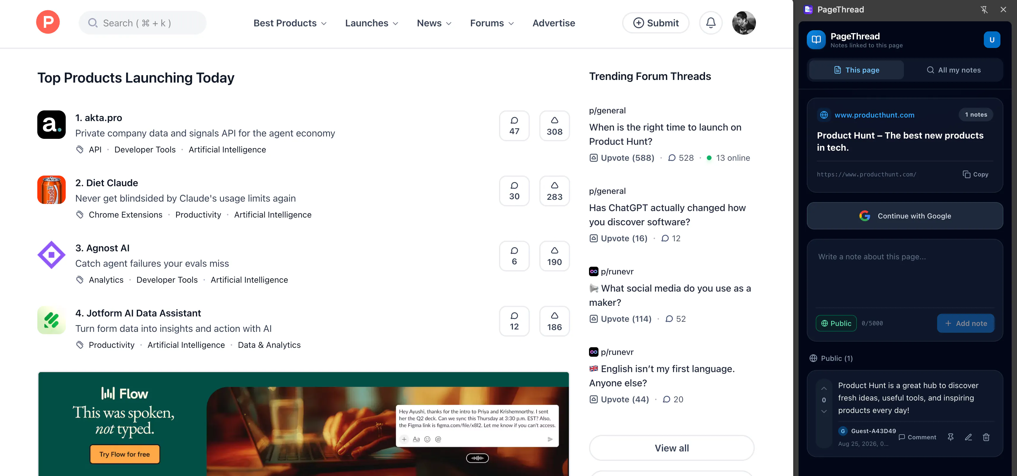Viewport: 1017px width, 476px height.
Task: Upvote Diet Claude with 283 votes
Action: click(554, 191)
